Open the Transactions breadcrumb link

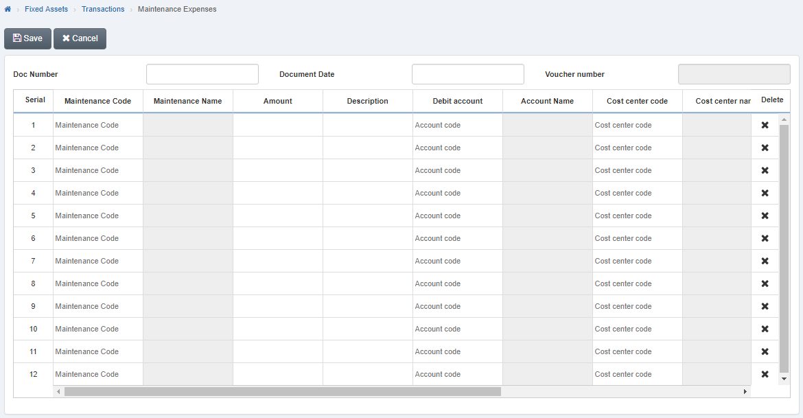[103, 9]
